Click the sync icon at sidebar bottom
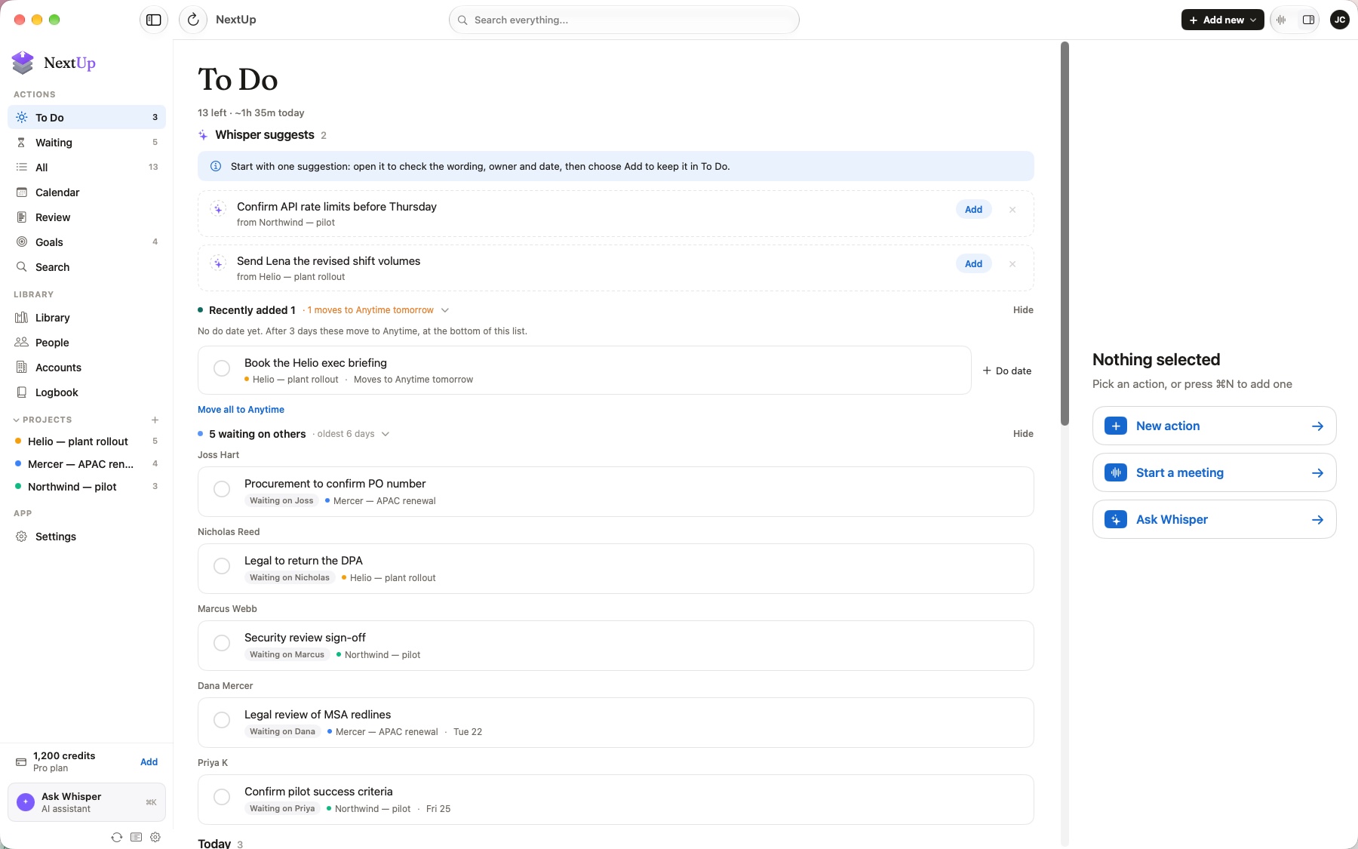The width and height of the screenshot is (1358, 849). (x=116, y=837)
